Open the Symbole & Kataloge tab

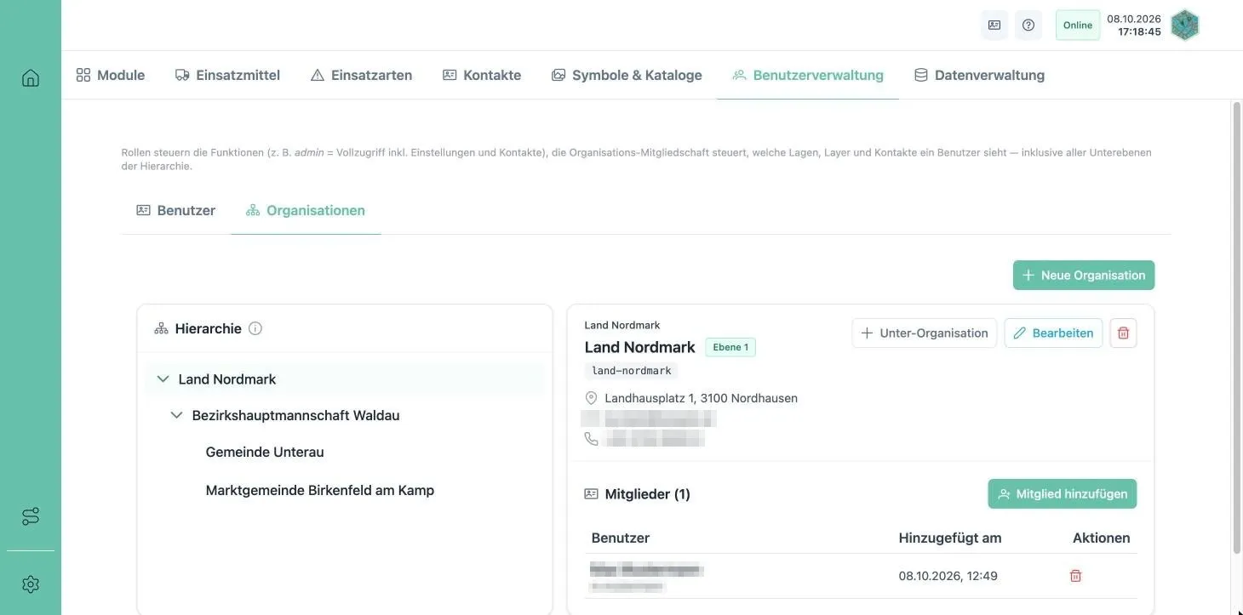627,75
